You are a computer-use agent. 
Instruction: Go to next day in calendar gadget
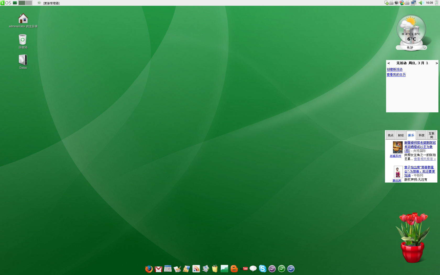[437, 63]
